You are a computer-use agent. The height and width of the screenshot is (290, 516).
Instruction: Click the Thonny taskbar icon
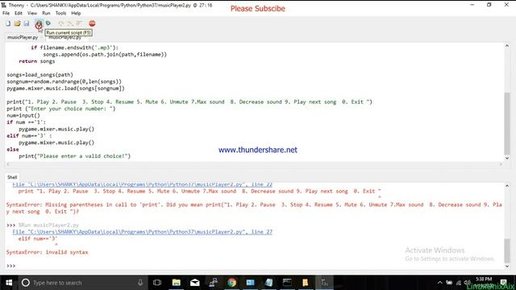pos(324,283)
